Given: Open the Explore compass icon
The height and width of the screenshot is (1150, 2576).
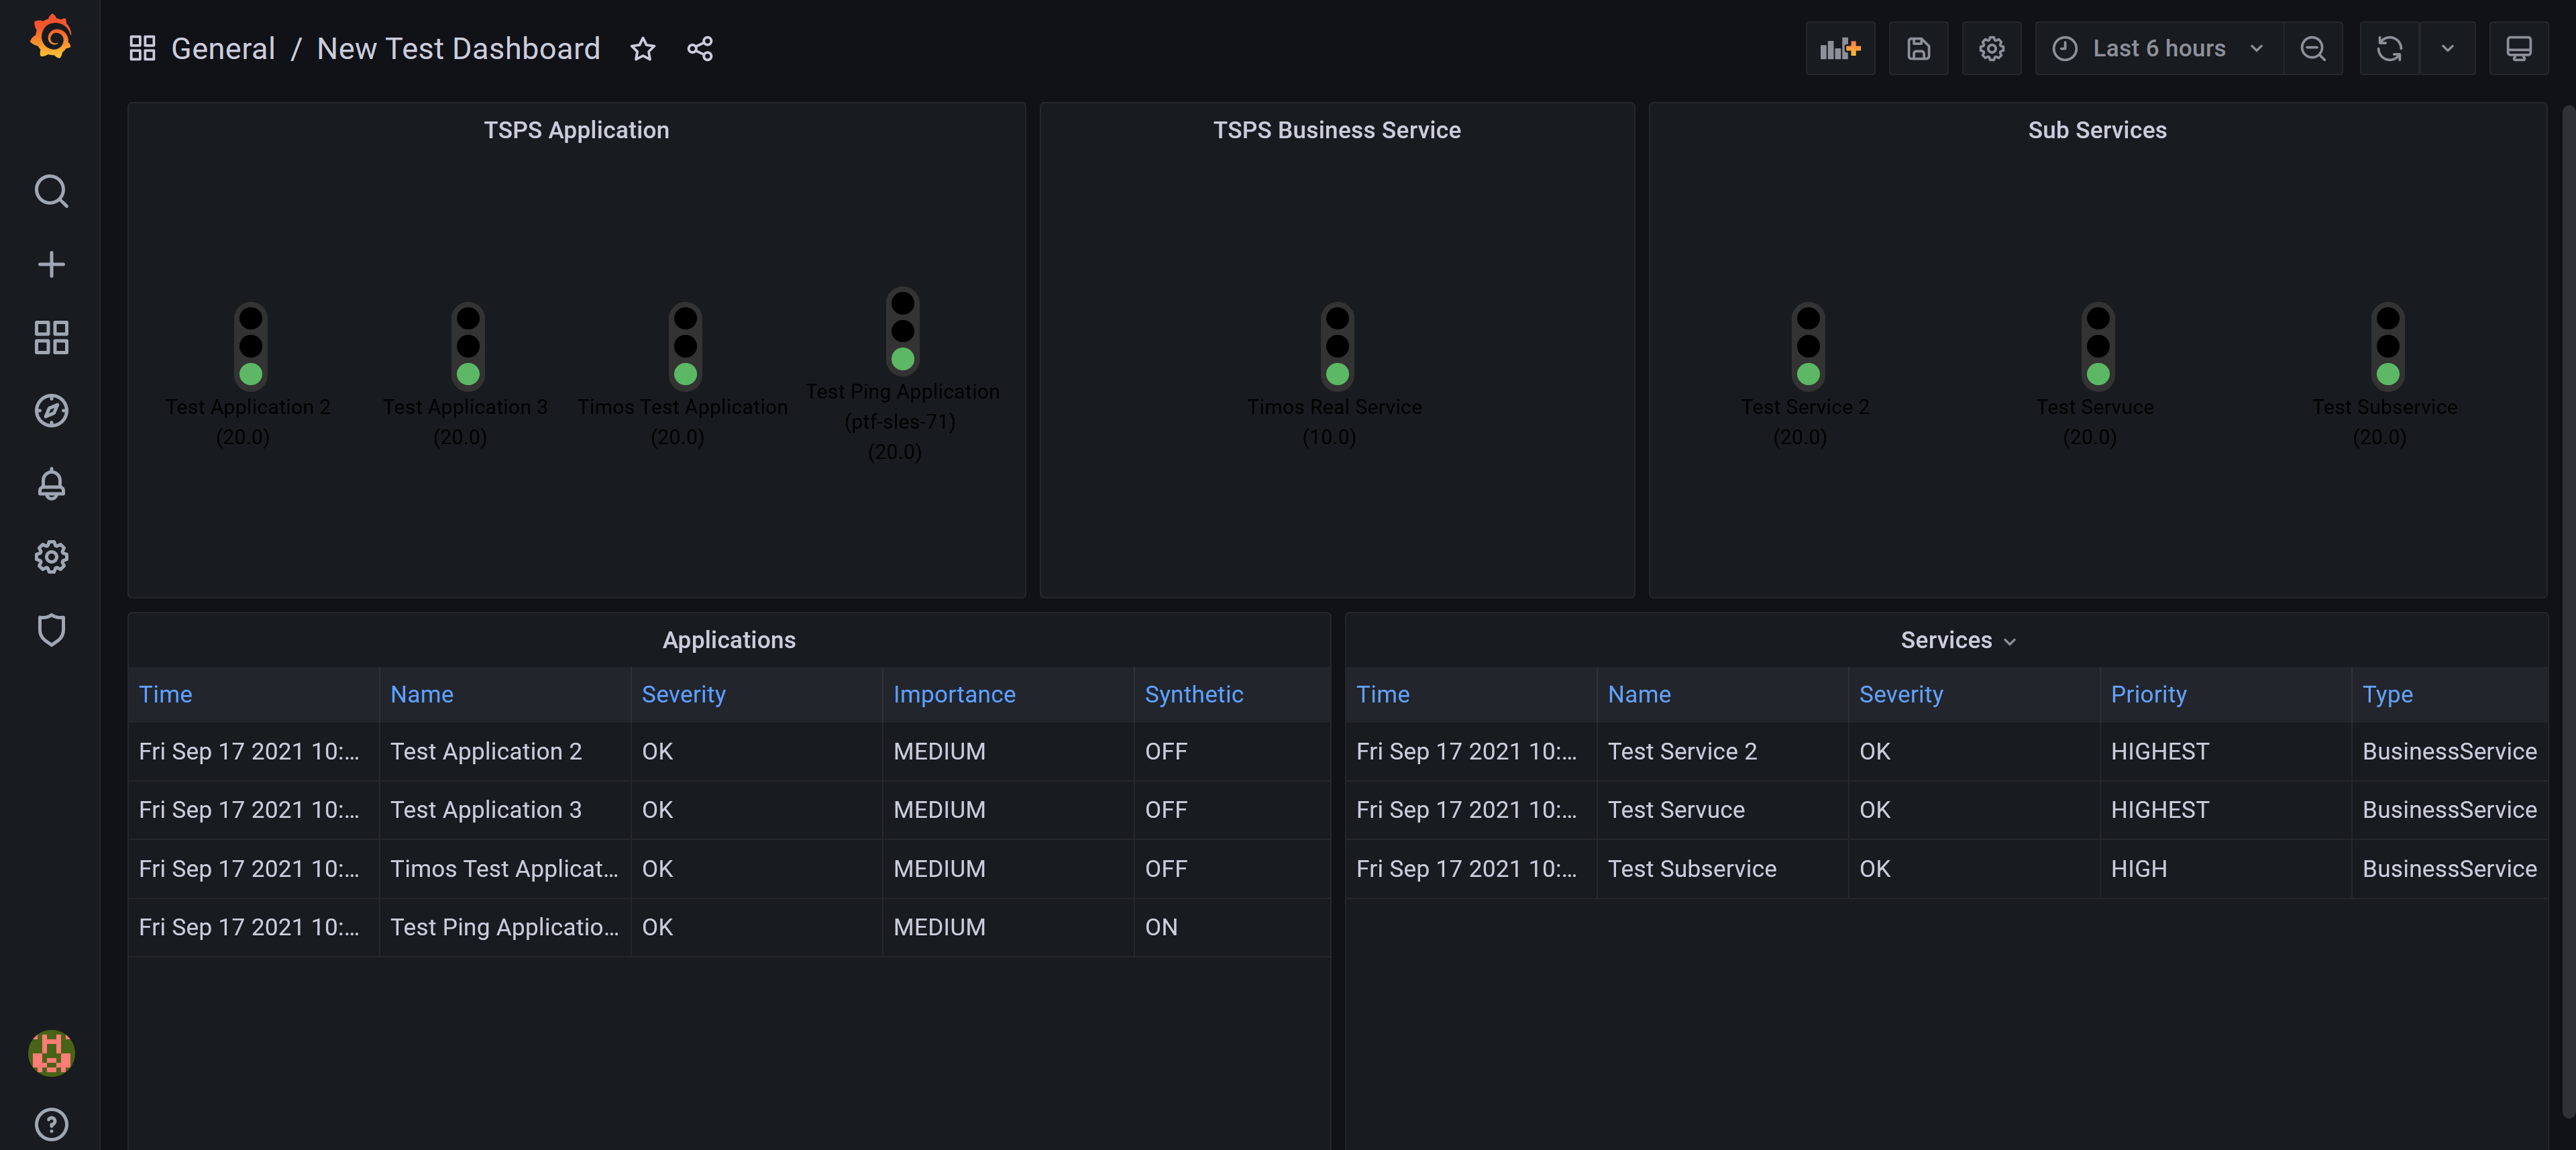Looking at the screenshot, I should click(51, 410).
